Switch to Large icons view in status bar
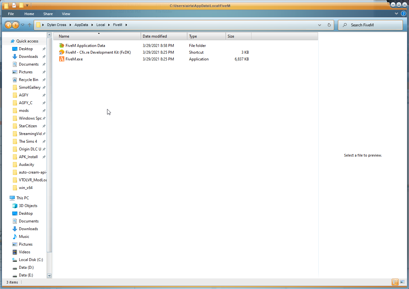The image size is (409, 289). (x=402, y=282)
